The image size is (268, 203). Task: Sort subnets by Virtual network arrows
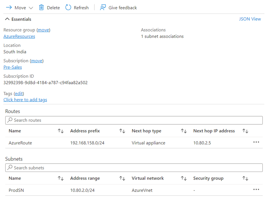pos(184,178)
